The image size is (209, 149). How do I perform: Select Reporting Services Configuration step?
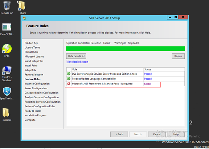click(42, 102)
